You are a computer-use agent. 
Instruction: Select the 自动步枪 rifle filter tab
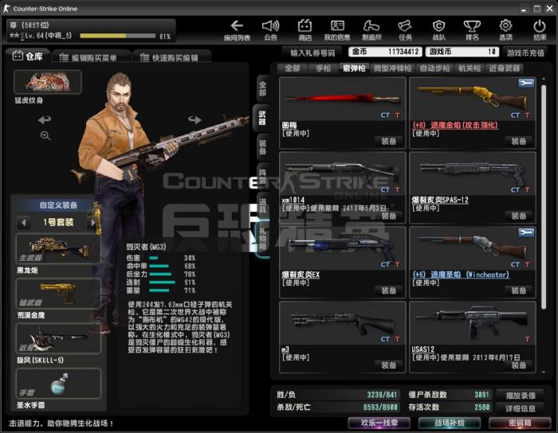click(x=435, y=68)
